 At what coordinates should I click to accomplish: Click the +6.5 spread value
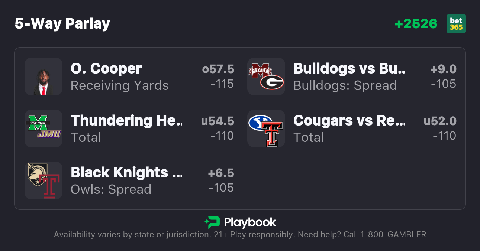coord(221,173)
